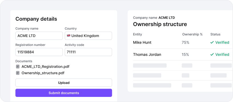Open the ACME_LTD_Registration.pdf file link
233x102 pixels.
point(45,67)
